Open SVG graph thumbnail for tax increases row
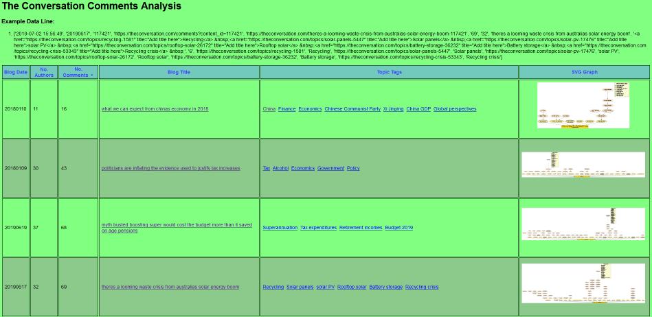The image size is (652, 317). point(583,165)
